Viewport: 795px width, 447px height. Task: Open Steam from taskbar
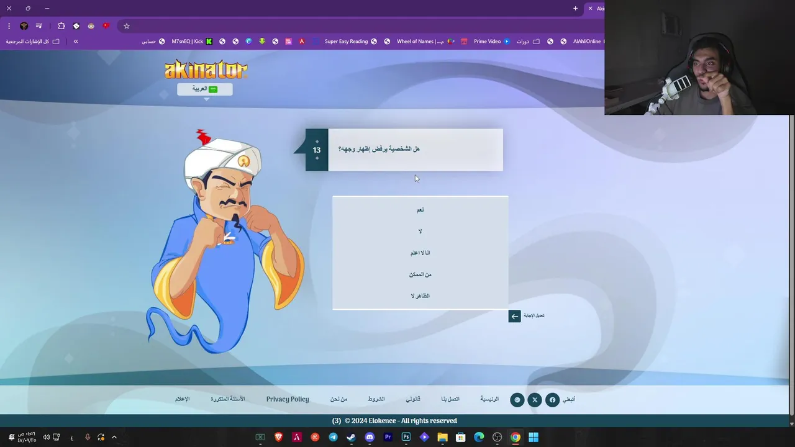pos(352,437)
